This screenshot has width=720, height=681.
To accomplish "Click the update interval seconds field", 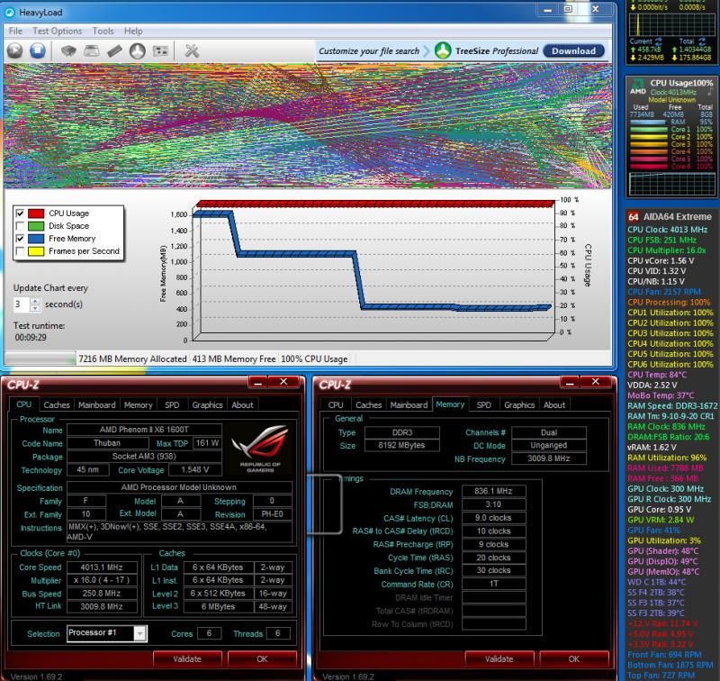I will click(22, 304).
